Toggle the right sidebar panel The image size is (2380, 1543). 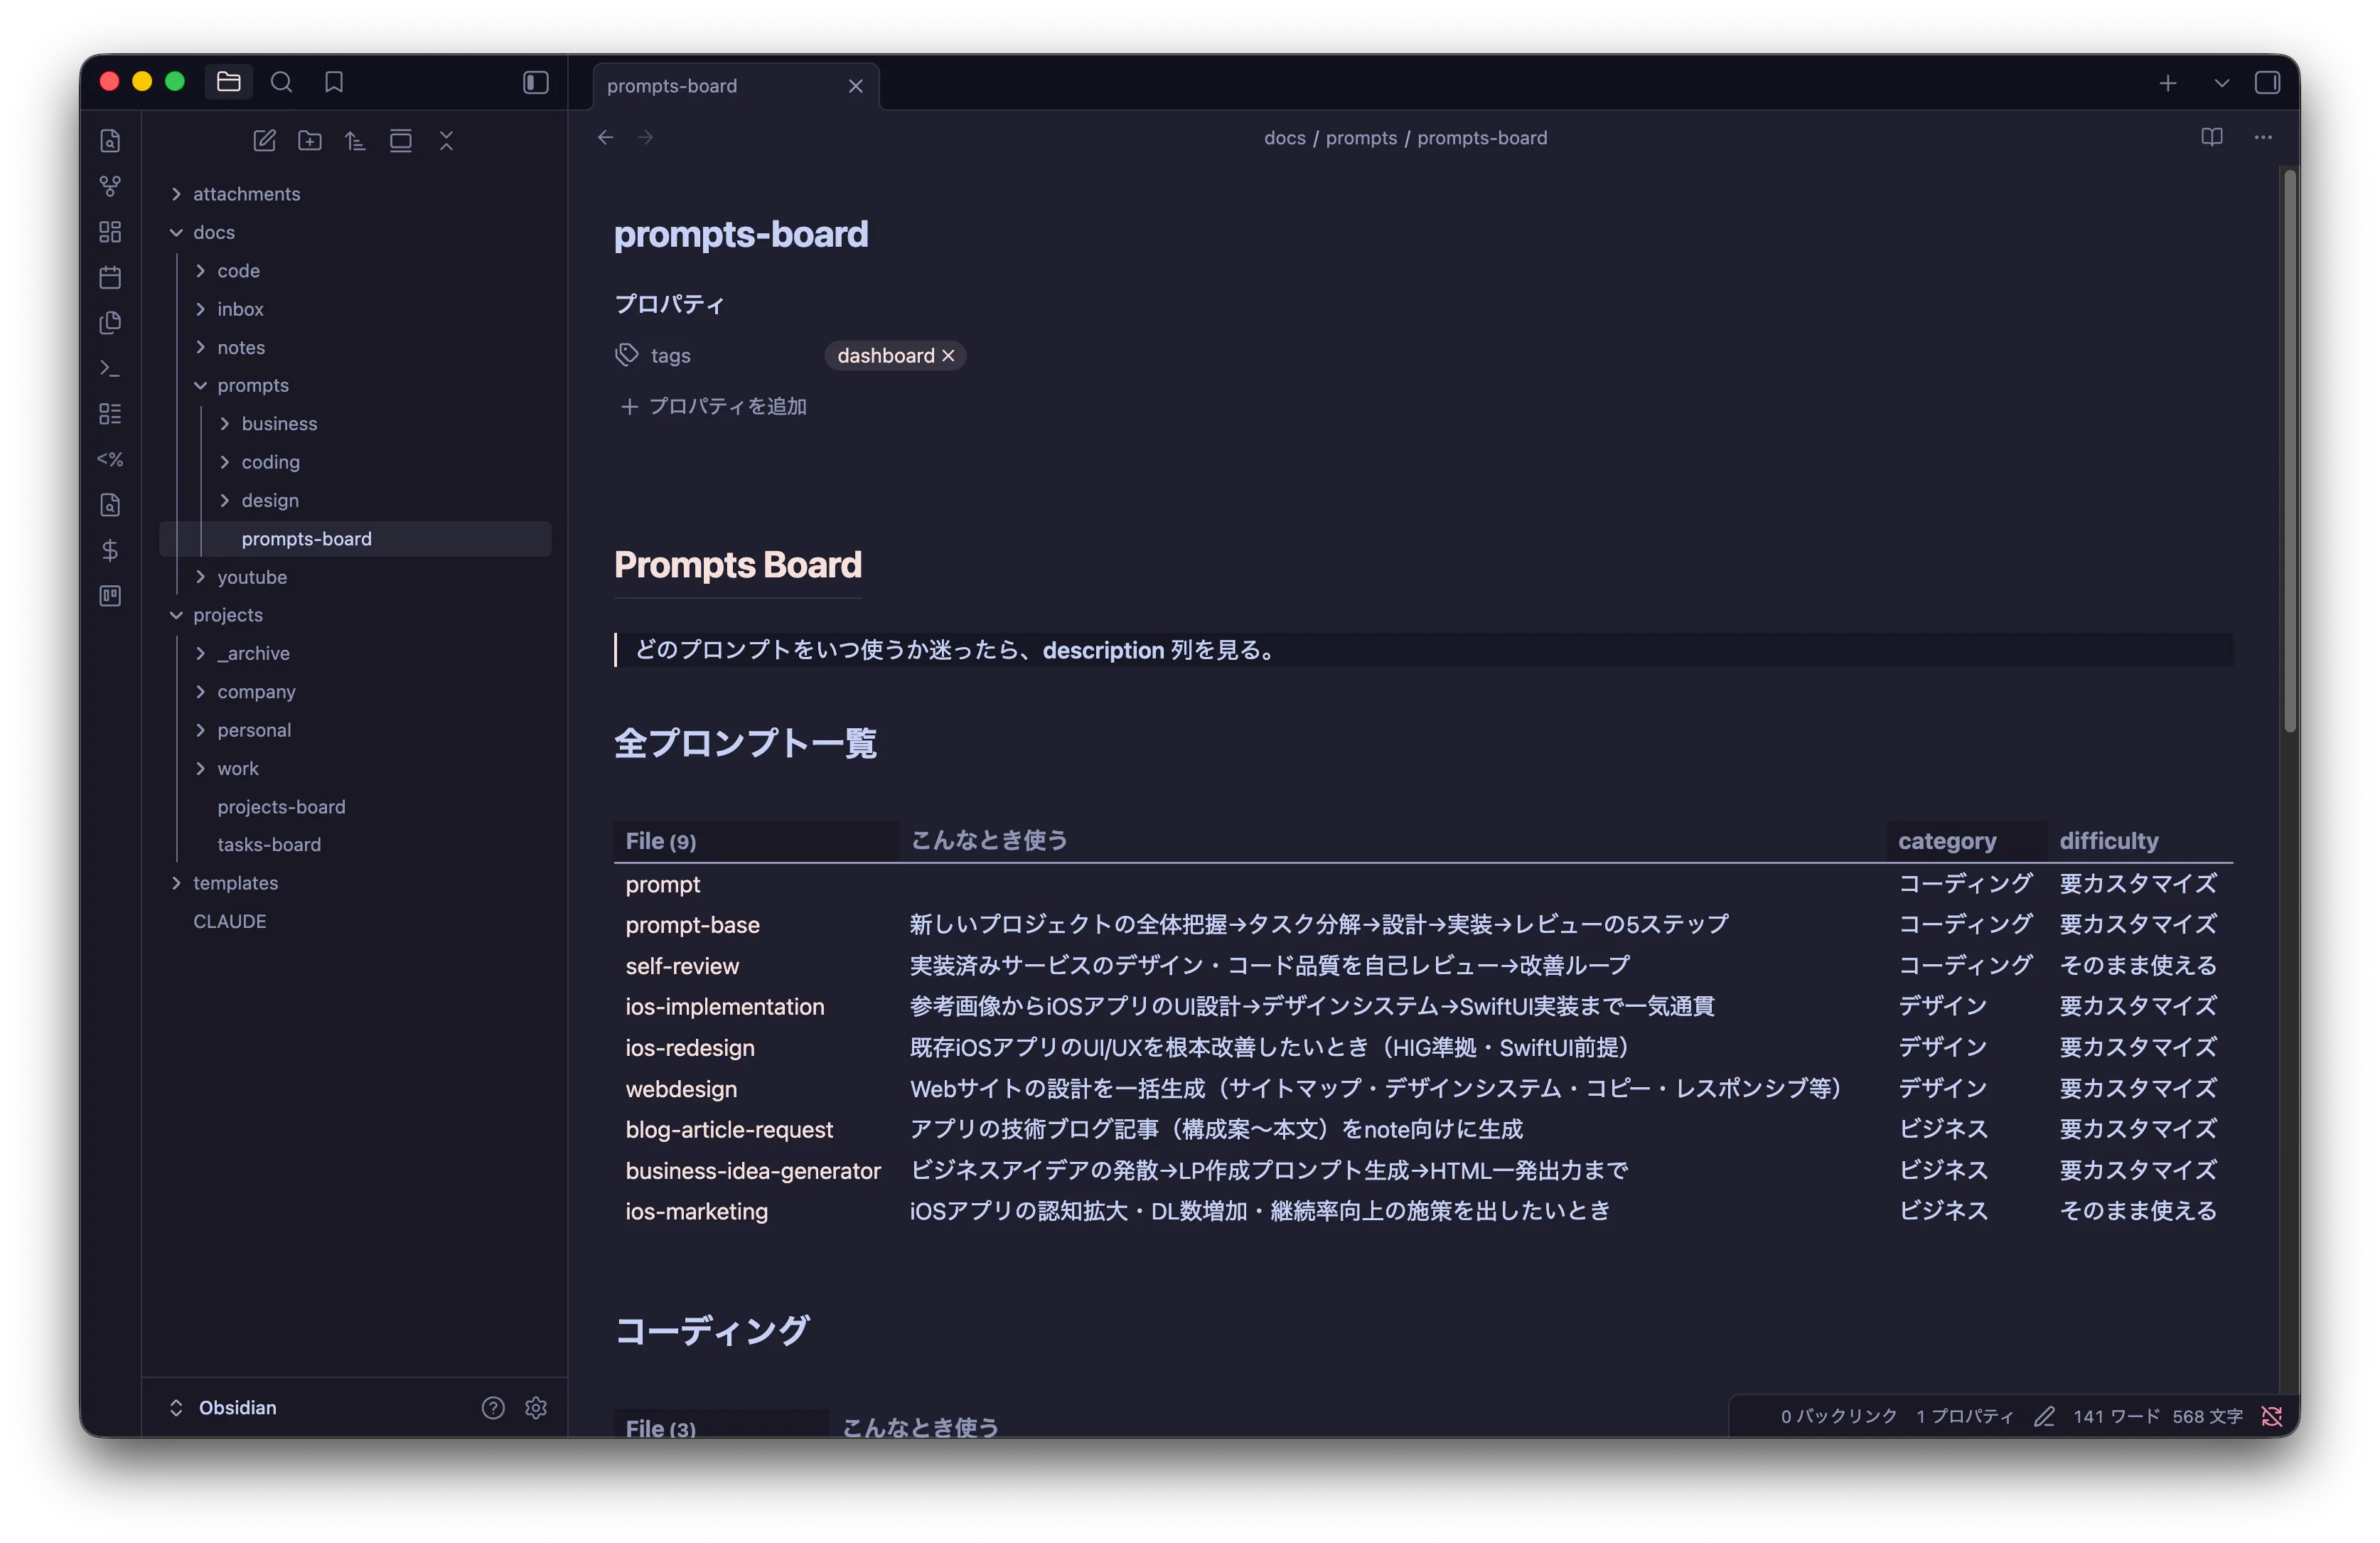pyautogui.click(x=2267, y=83)
